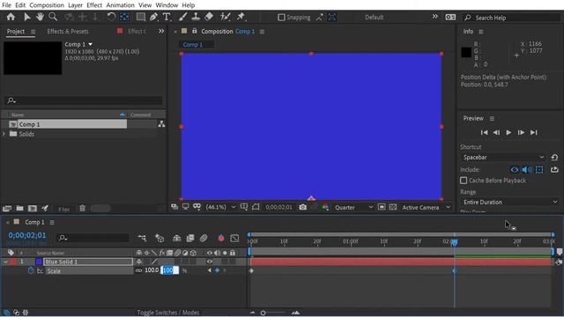Delete selected item with trash icon
This screenshot has width=564, height=317.
(82, 208)
